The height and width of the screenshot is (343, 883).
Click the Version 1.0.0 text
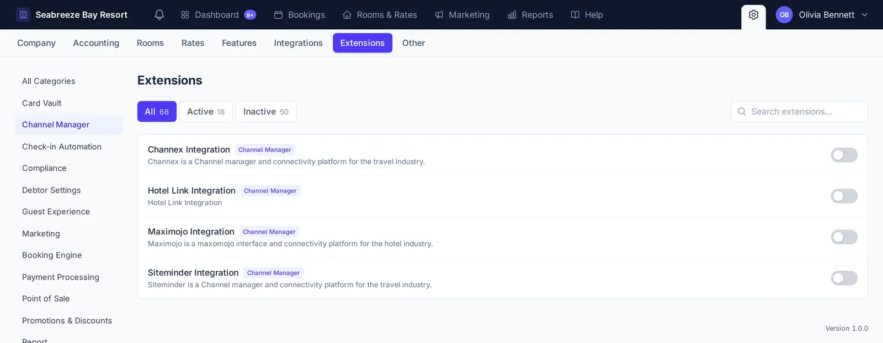pyautogui.click(x=847, y=329)
